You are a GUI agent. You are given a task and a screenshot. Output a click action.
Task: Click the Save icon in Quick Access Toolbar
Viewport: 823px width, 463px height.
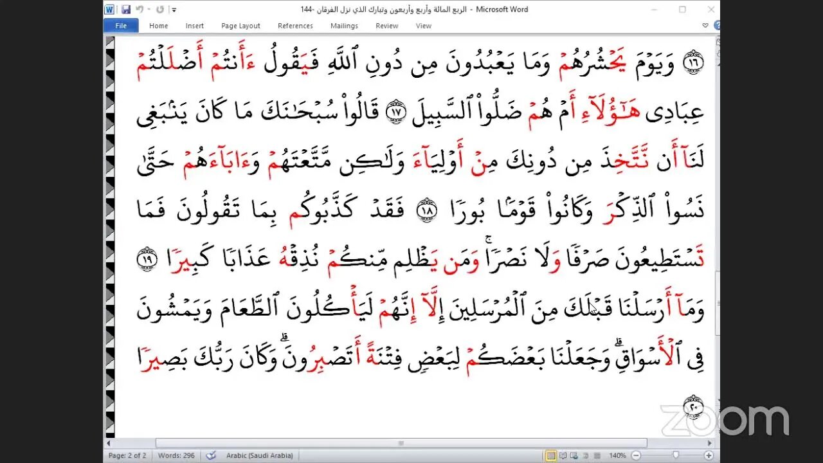(x=126, y=10)
